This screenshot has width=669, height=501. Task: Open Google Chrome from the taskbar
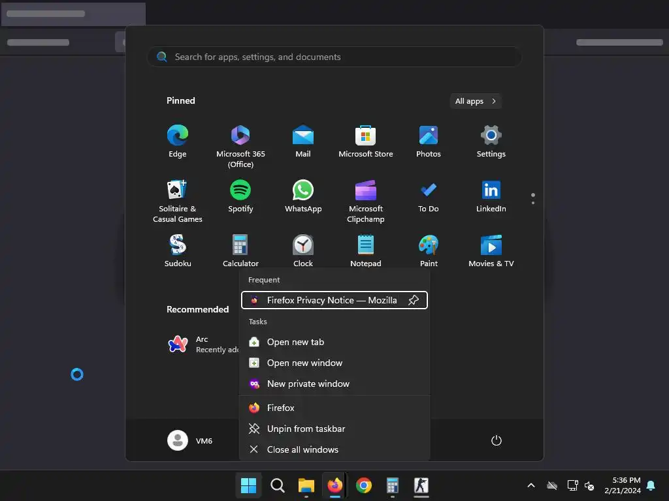[x=363, y=485]
